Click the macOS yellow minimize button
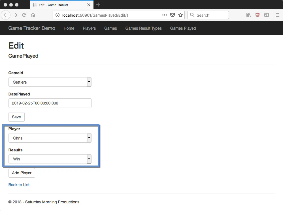Screen dimensions: 283x211 pos(11,5)
